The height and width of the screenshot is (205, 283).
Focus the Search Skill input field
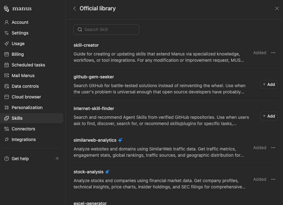click(106, 29)
